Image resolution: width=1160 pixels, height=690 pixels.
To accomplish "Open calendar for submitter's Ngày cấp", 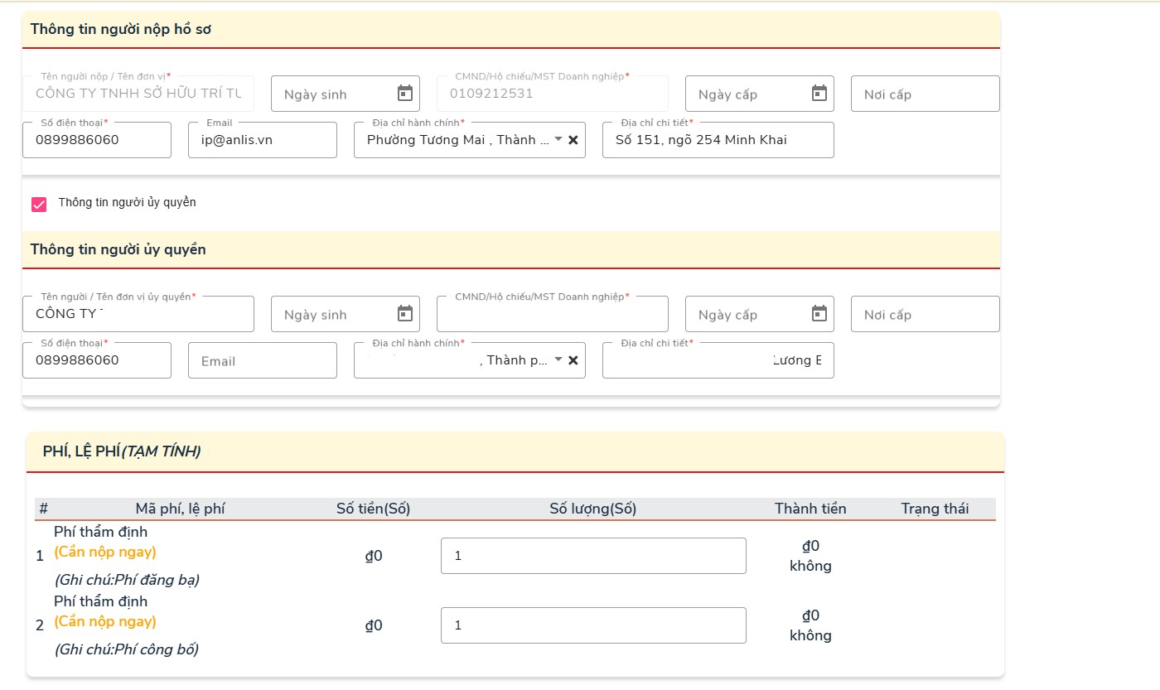I will pos(819,94).
